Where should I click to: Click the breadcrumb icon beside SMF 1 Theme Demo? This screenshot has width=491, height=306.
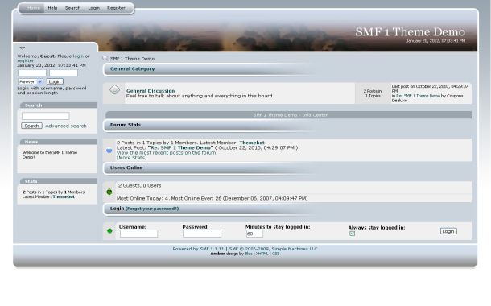click(105, 58)
